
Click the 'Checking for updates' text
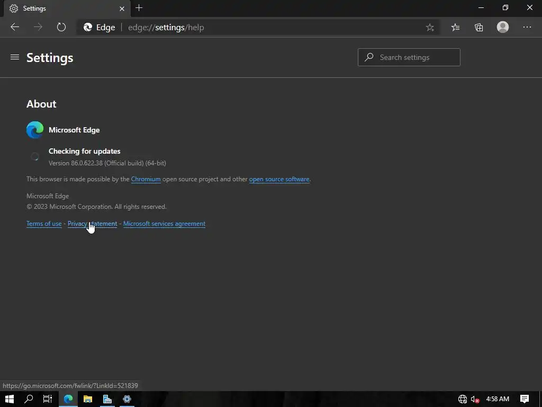point(84,151)
